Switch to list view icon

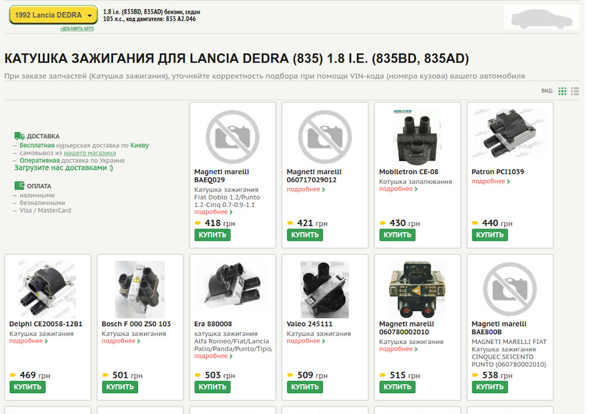(x=575, y=91)
